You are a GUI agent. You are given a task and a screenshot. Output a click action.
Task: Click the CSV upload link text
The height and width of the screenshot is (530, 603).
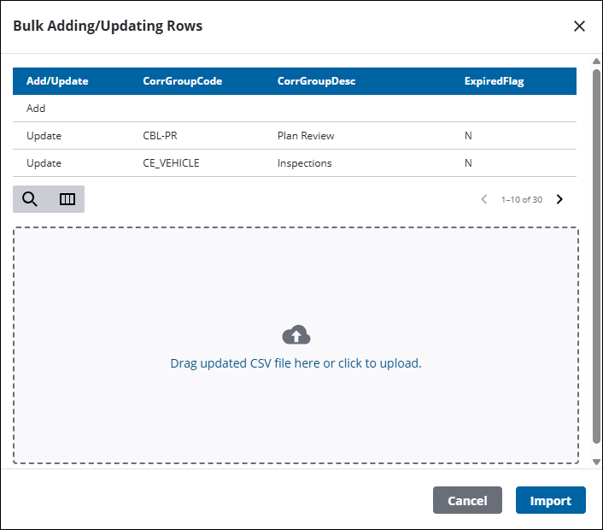click(x=296, y=363)
